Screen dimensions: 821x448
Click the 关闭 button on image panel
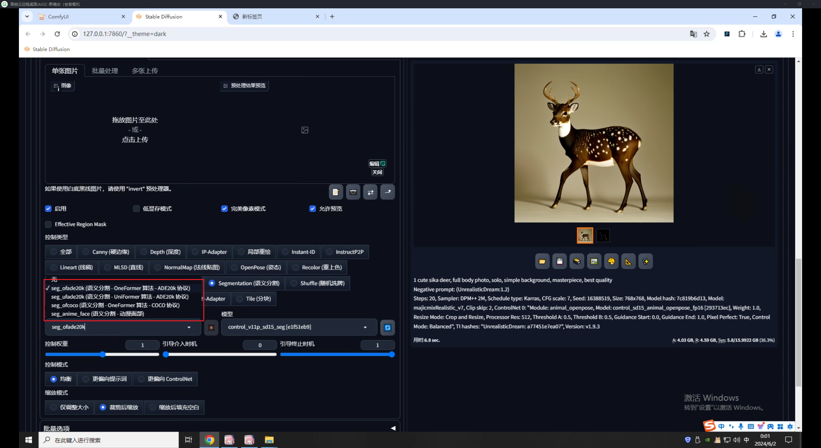(x=377, y=172)
